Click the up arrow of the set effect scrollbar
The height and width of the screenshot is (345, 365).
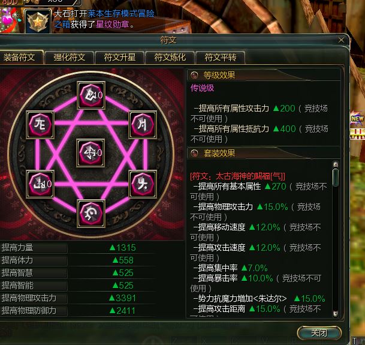[336, 164]
